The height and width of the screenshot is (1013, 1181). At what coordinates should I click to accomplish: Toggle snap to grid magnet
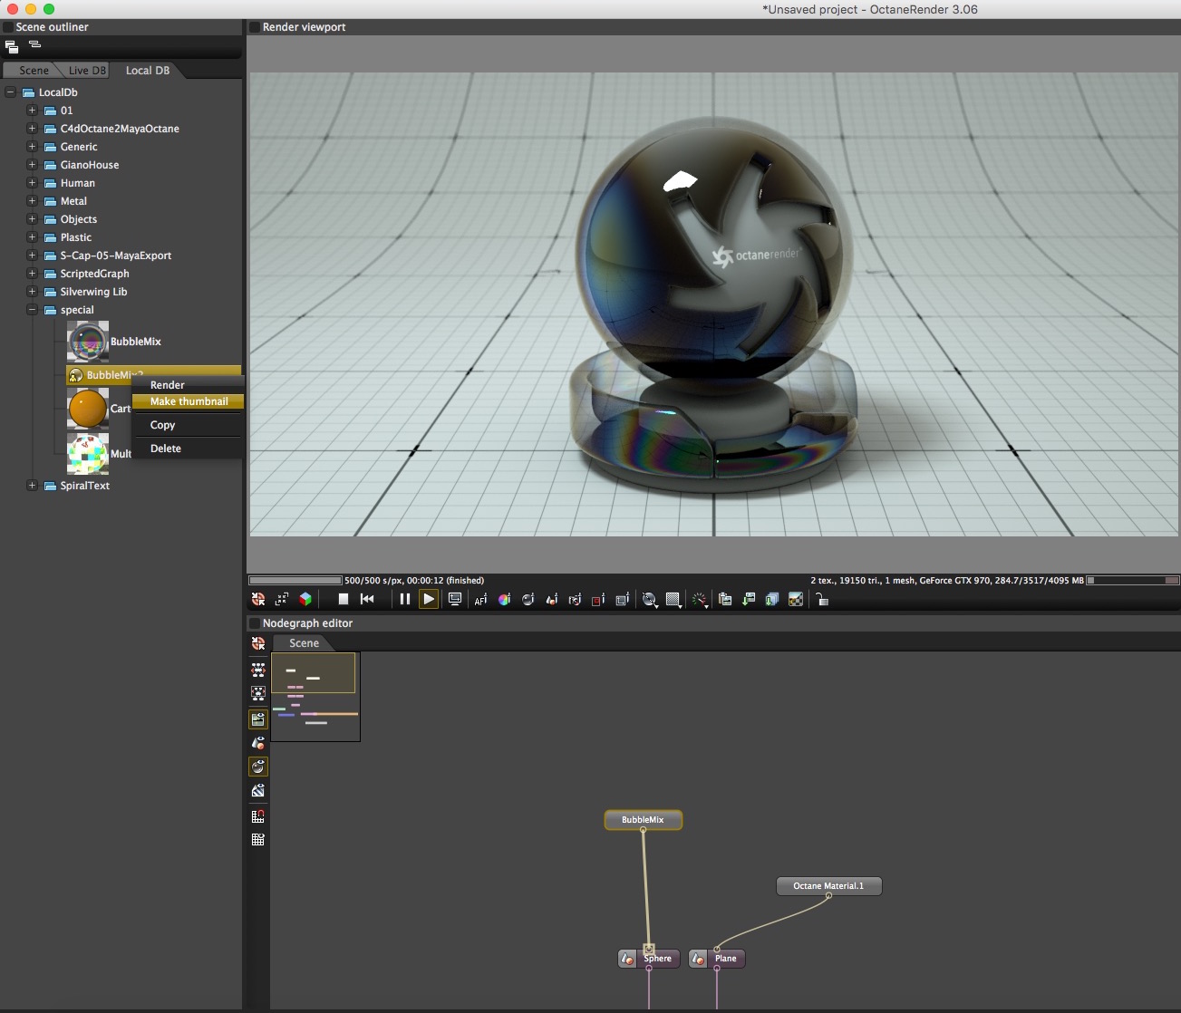coord(258,815)
